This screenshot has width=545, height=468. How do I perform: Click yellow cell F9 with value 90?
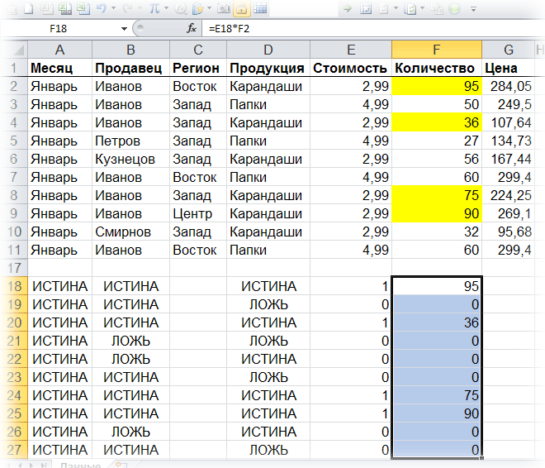pos(437,213)
